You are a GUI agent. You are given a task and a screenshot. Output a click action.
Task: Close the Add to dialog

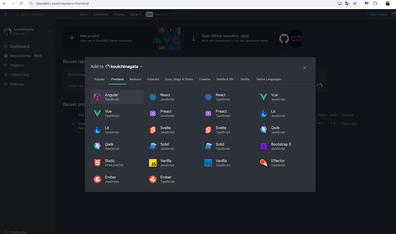305,68
